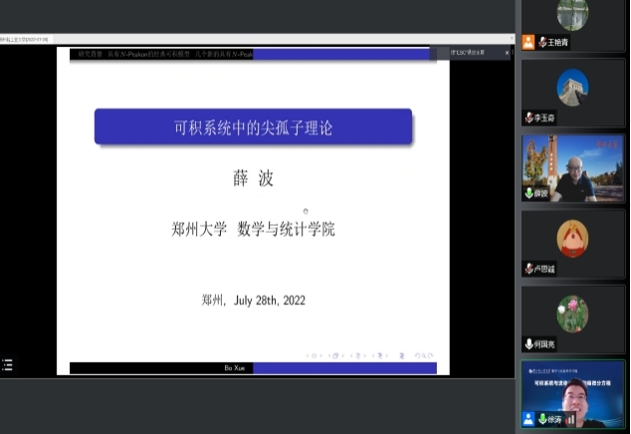The image size is (631, 434).
Task: Click 卢思诚's muted microphone icon
Action: (x=529, y=269)
